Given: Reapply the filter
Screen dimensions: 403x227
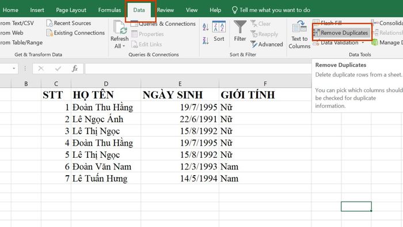Looking at the screenshot, I should pyautogui.click(x=264, y=34).
